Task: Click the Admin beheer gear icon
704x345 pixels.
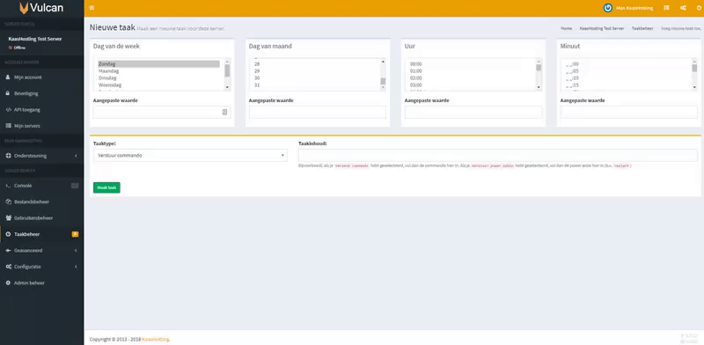Action: (8, 283)
